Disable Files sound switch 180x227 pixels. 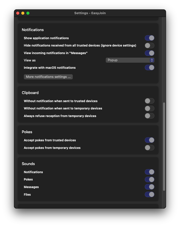[x=149, y=194]
